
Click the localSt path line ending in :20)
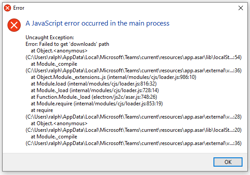click(134, 130)
